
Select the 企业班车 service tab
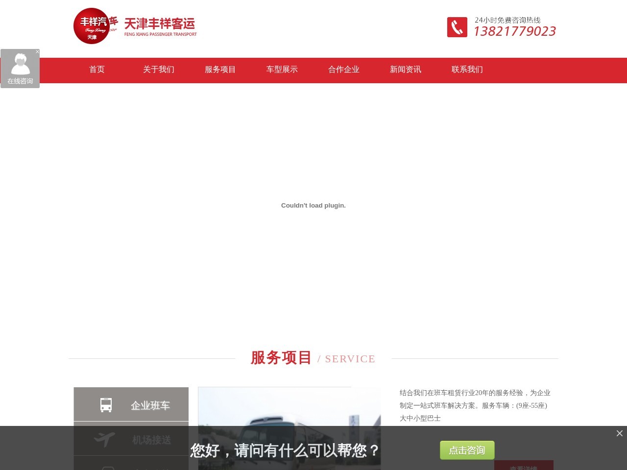tap(131, 404)
